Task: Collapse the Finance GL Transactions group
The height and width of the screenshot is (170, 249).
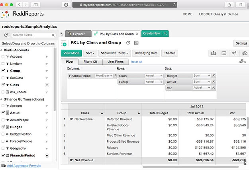Action: click(1, 99)
